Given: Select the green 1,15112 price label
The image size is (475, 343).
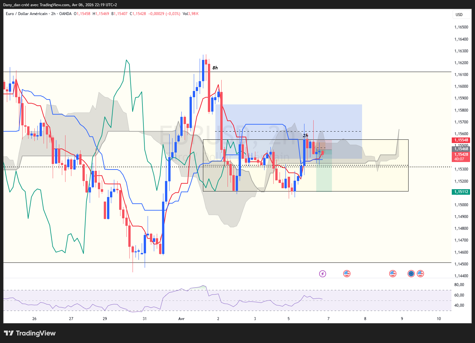Looking at the screenshot, I should coord(461,192).
